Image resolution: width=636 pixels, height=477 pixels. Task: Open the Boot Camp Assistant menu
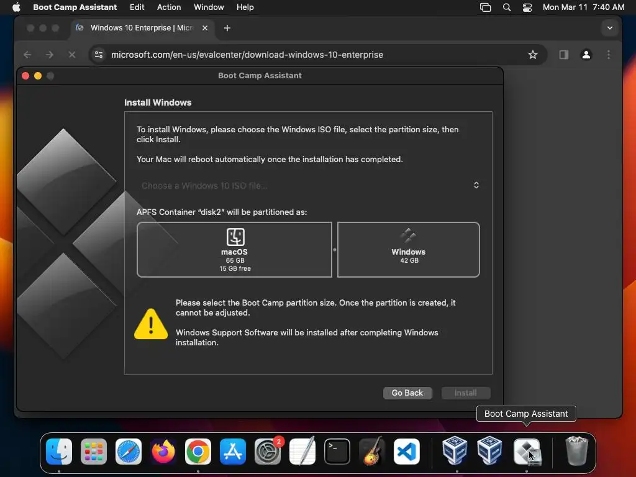75,7
